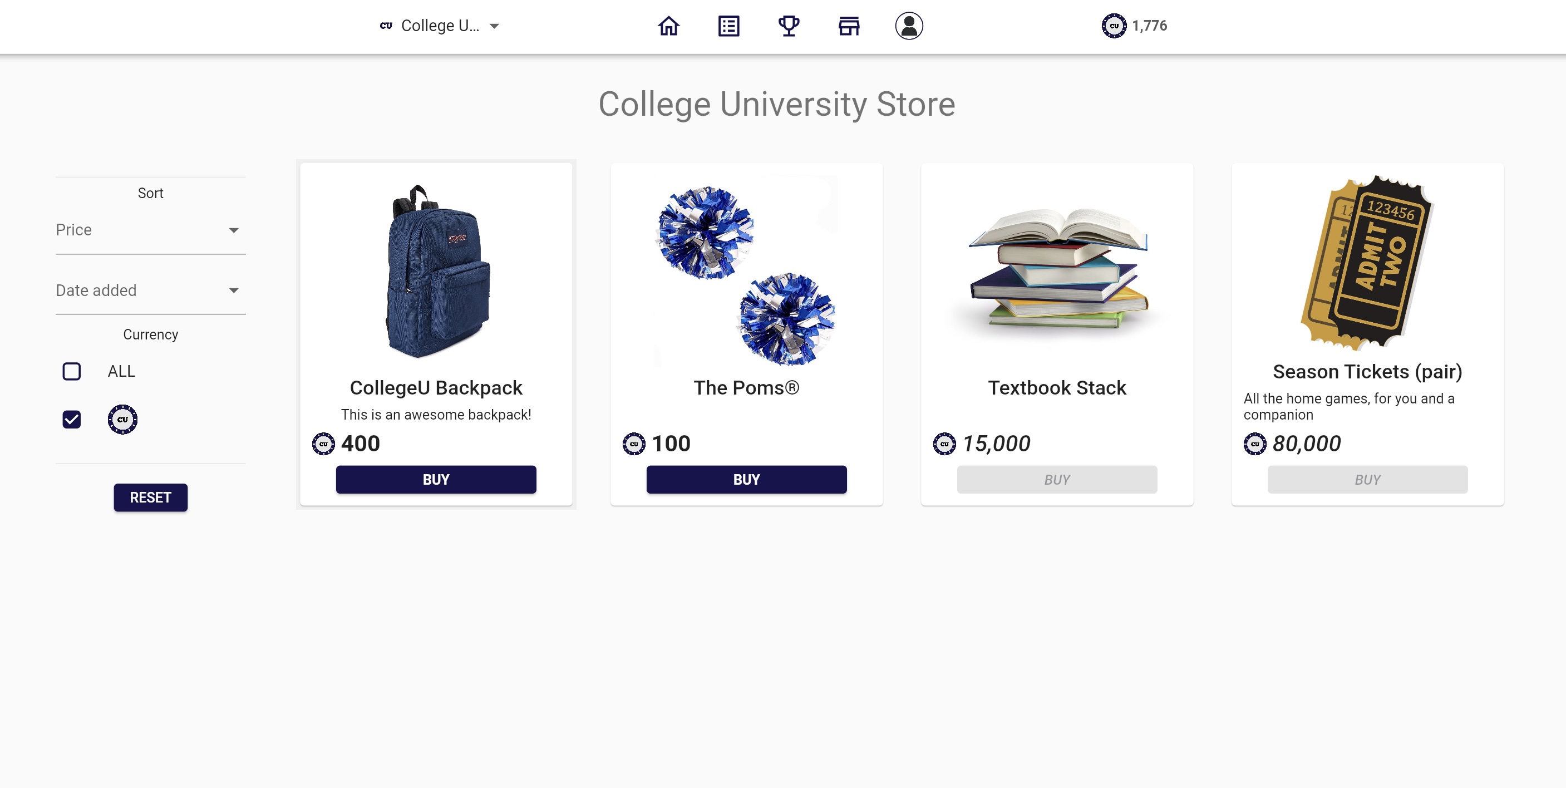Open the list view icon in navbar

coord(728,26)
